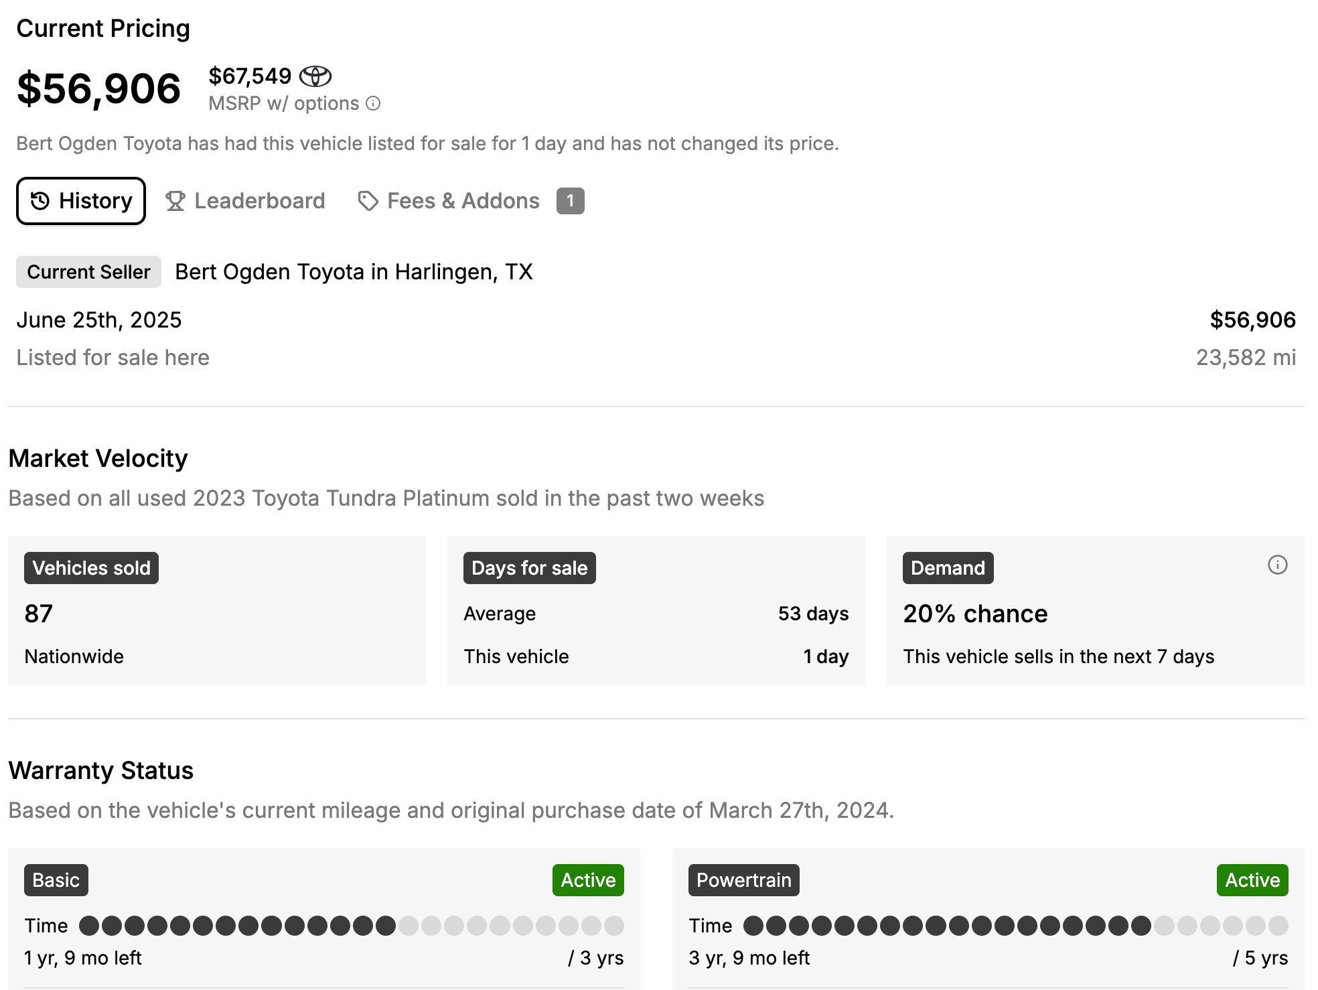Click the Powertrain warranty Active badge

click(1252, 880)
